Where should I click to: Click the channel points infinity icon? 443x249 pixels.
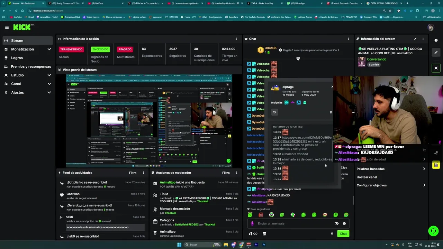coord(253,233)
